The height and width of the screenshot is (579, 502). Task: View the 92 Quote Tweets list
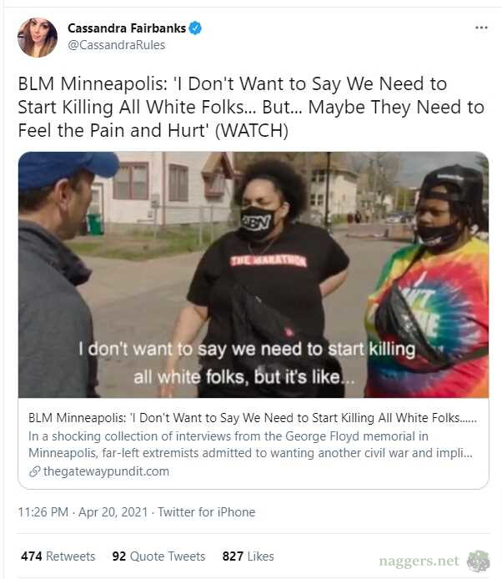click(158, 556)
